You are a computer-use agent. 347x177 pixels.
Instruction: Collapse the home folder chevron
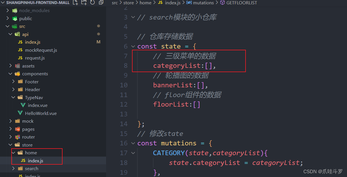[14, 153]
